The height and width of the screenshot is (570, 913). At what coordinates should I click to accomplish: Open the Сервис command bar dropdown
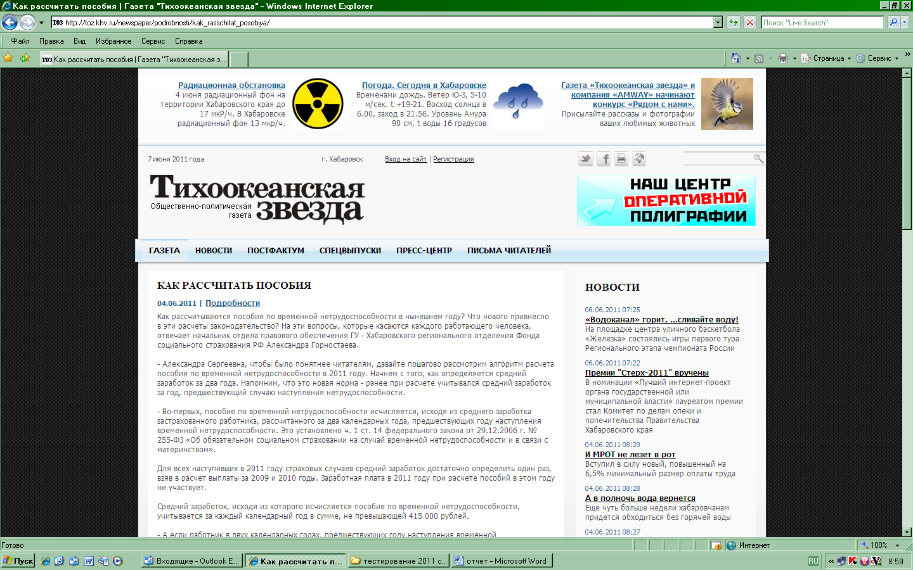[x=877, y=58]
